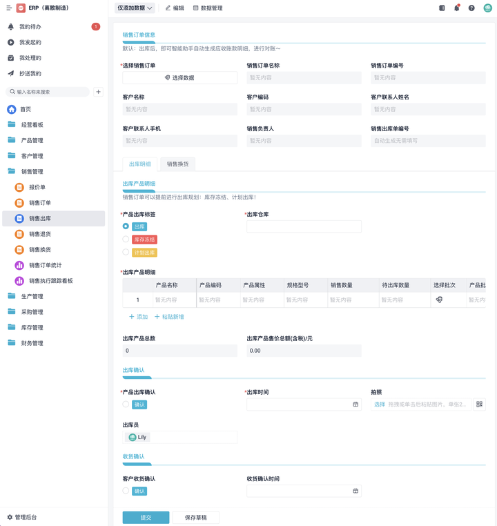Open calendar picker for 出库时间

click(355, 405)
